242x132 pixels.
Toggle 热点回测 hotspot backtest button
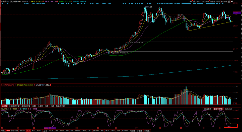(205, 1)
